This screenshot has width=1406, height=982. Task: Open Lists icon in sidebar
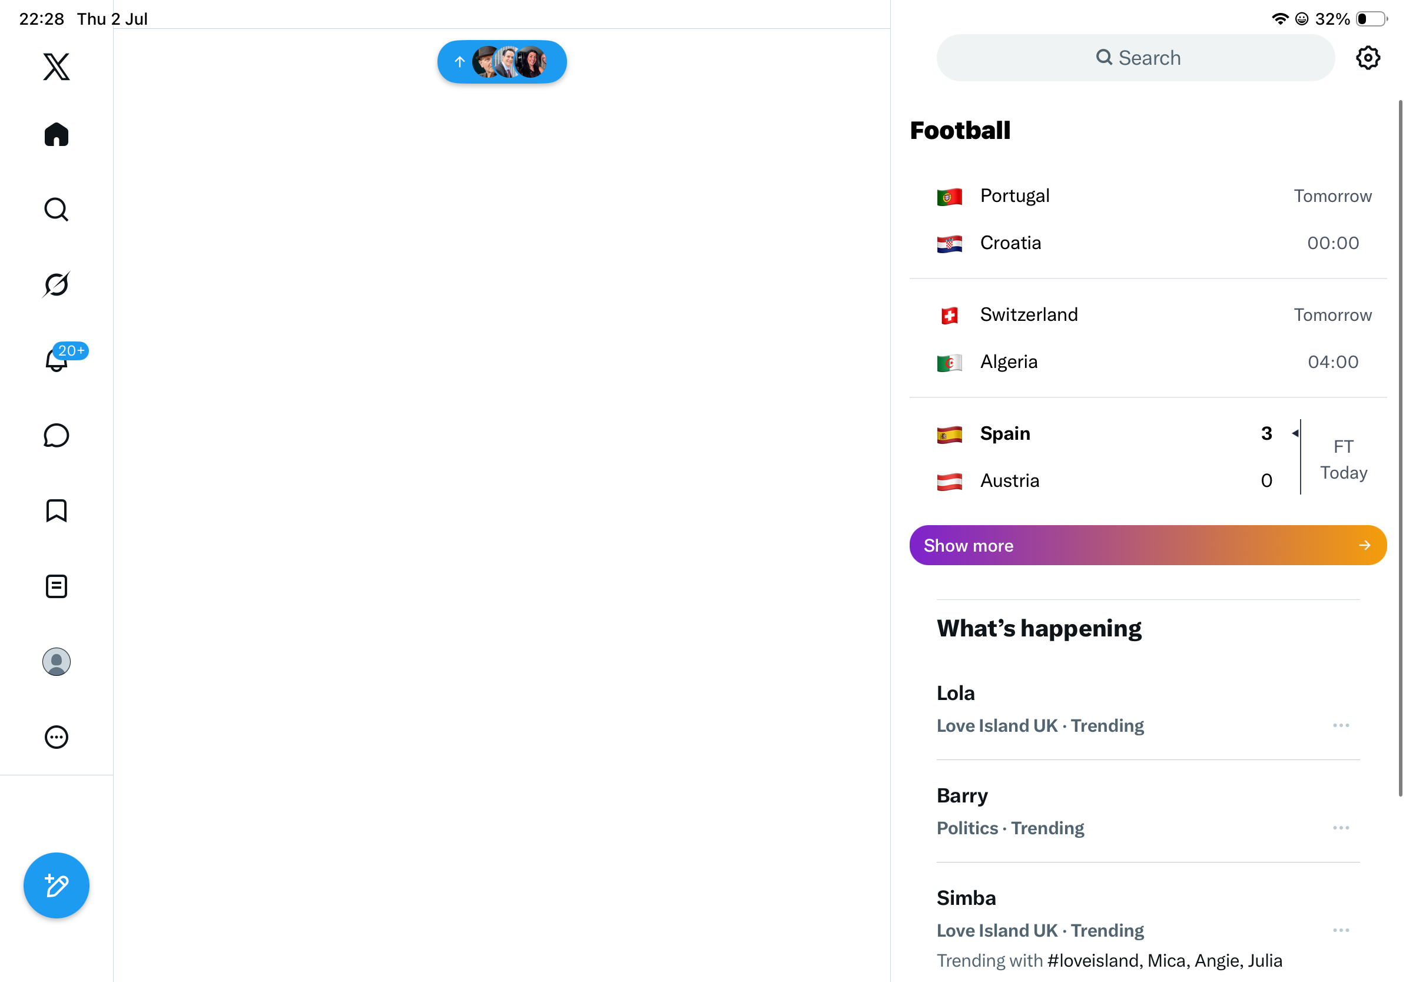click(57, 586)
